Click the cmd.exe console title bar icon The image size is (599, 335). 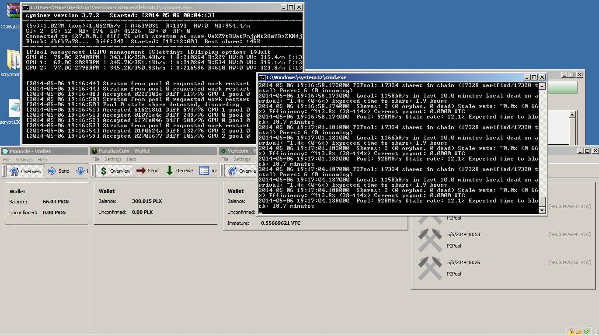262,77
